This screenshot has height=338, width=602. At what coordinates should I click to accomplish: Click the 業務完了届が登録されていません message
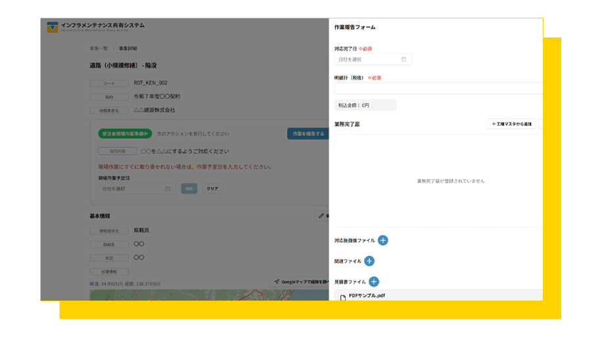(451, 181)
